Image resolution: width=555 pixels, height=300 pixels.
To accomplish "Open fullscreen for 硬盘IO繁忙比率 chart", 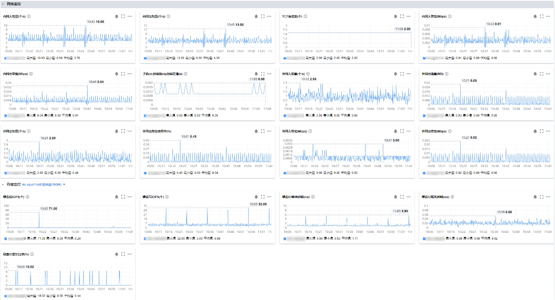I will [123, 254].
